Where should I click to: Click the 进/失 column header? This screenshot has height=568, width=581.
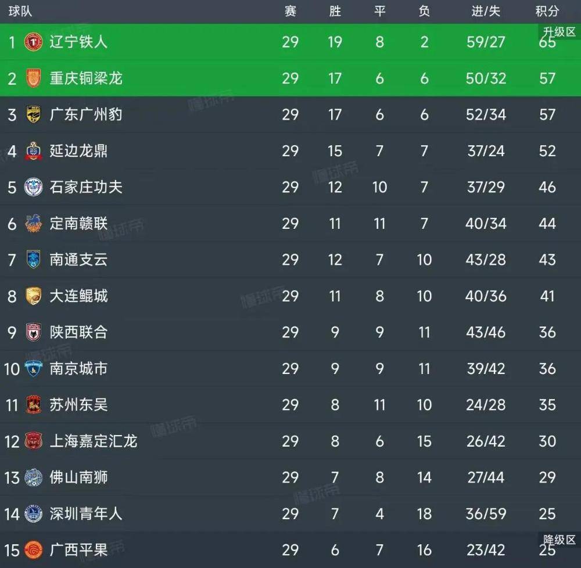486,11
